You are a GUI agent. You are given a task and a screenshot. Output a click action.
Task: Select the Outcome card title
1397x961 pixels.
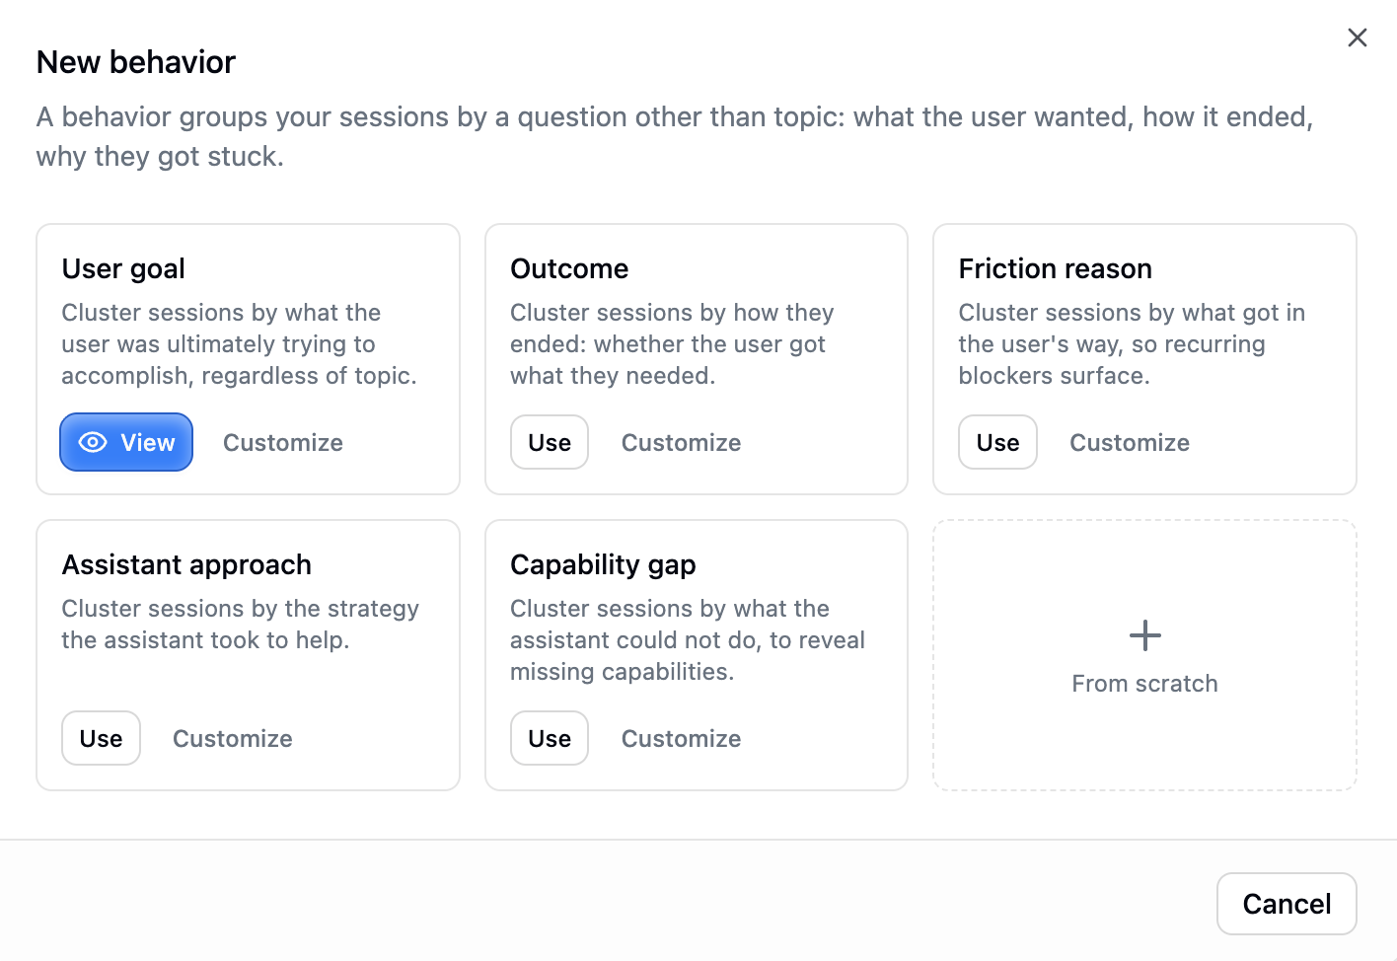tap(569, 269)
